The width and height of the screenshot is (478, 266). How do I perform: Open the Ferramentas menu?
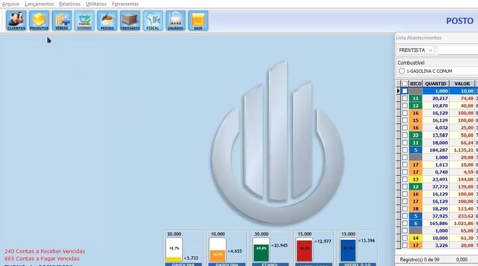tap(125, 4)
